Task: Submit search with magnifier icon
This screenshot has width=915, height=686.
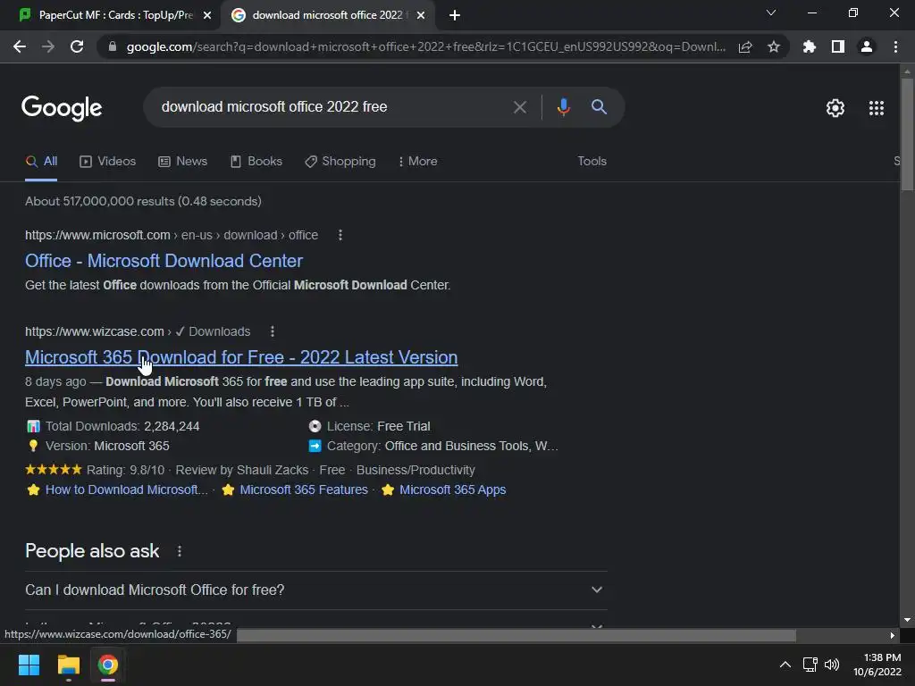Action: coord(599,107)
